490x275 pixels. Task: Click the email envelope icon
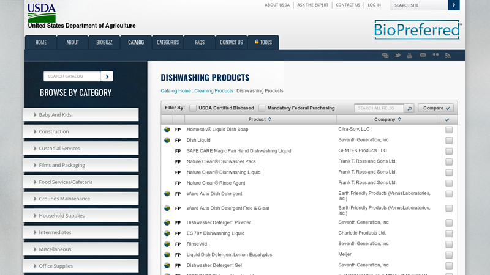423,55
